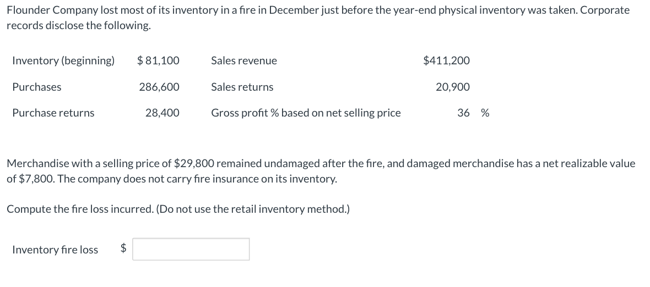This screenshot has height=287, width=650.
Task: Click the Inventory fire loss input field
Action: pyautogui.click(x=191, y=249)
